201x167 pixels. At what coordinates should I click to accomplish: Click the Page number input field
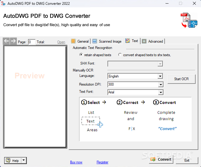32,42
